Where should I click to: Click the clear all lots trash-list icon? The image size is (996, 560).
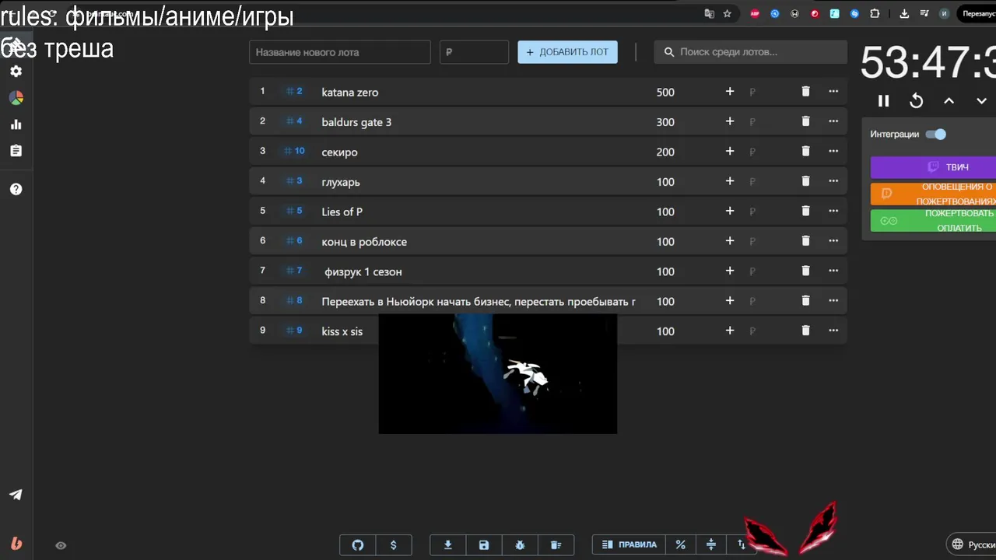pyautogui.click(x=556, y=545)
